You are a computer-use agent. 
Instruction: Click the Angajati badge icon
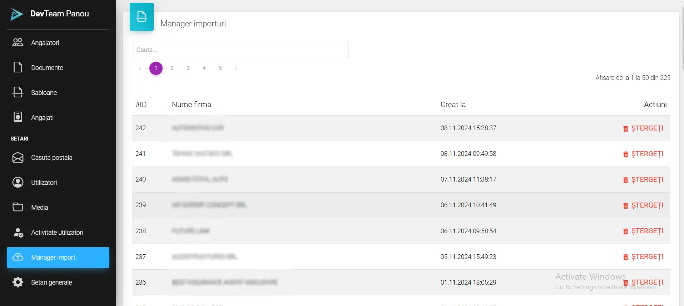[x=18, y=117]
